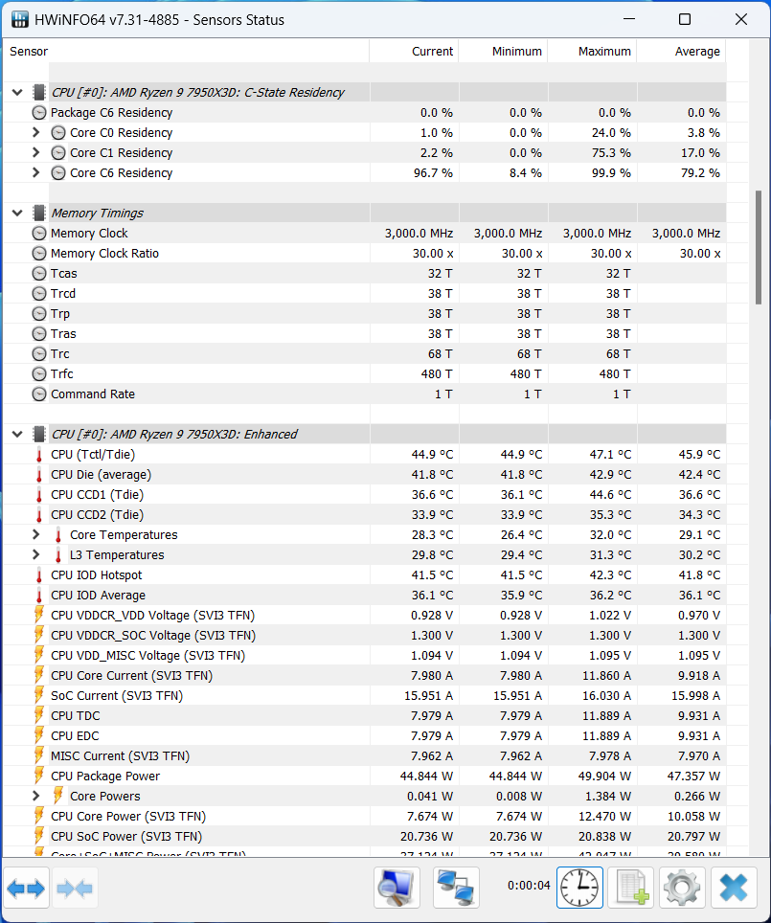The width and height of the screenshot is (771, 923).
Task: Select the Trfc timing row
Action: coord(365,373)
